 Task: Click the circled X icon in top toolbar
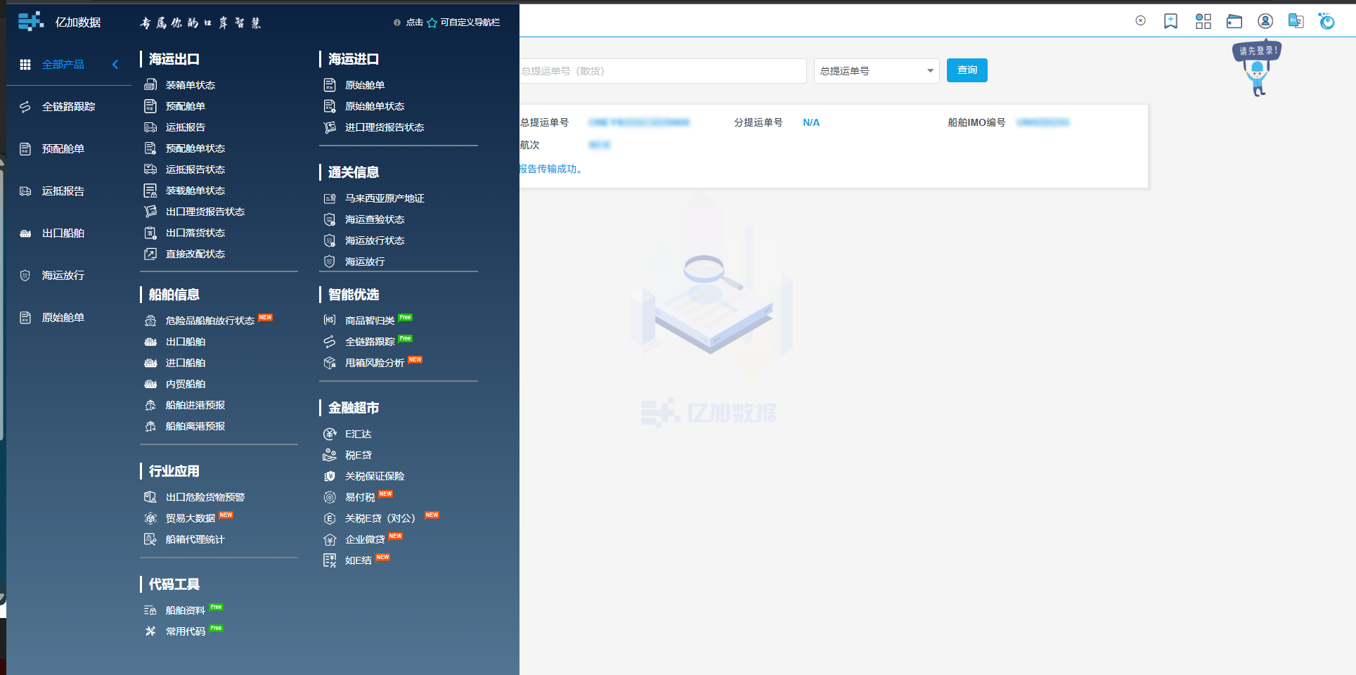pos(1141,20)
